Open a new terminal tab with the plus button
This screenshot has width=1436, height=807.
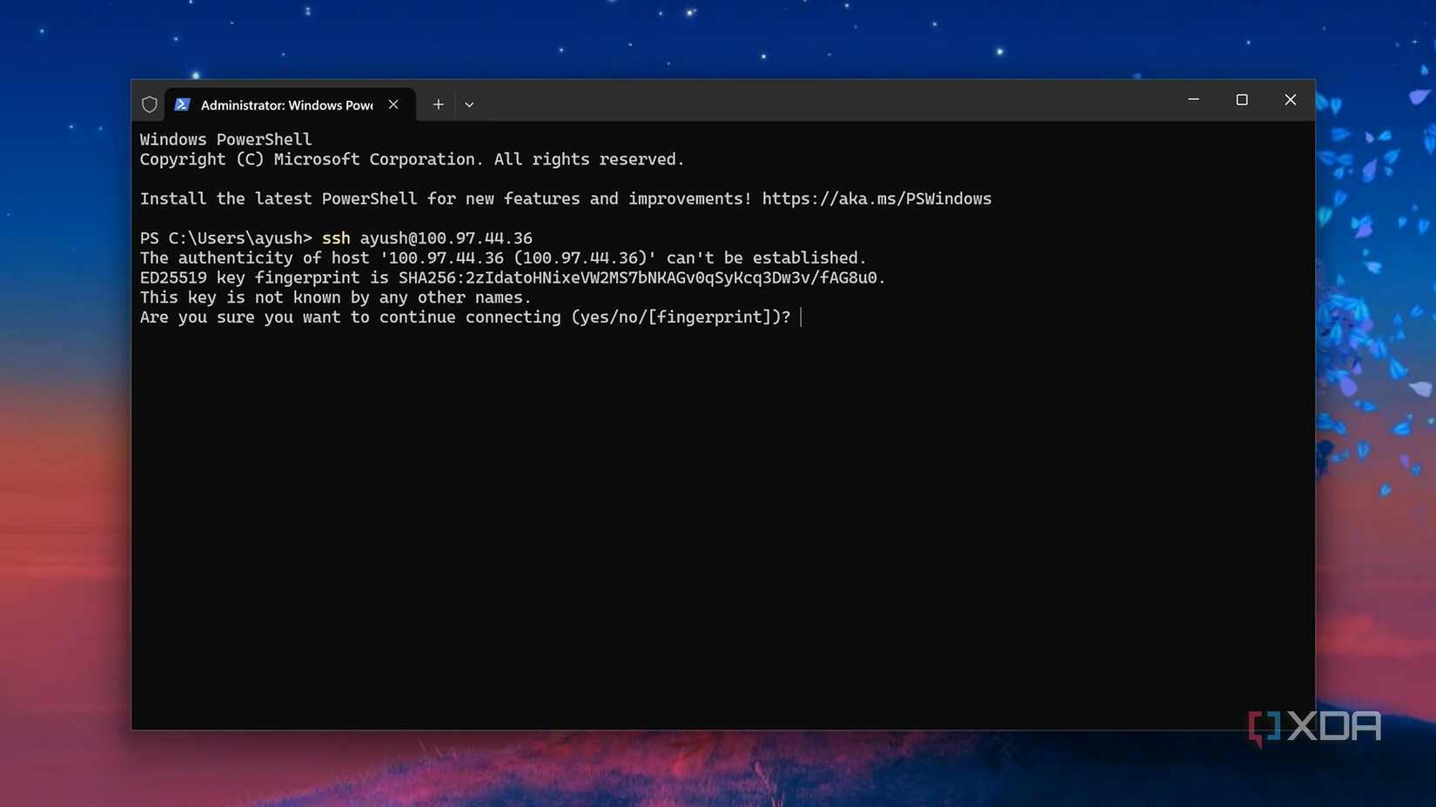pyautogui.click(x=438, y=103)
